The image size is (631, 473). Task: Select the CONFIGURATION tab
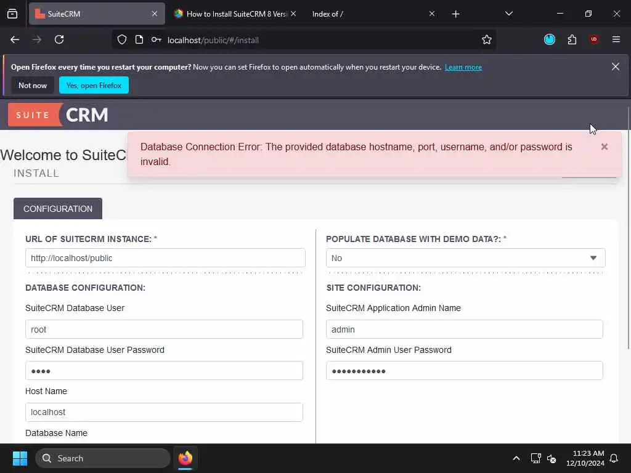pyautogui.click(x=58, y=209)
